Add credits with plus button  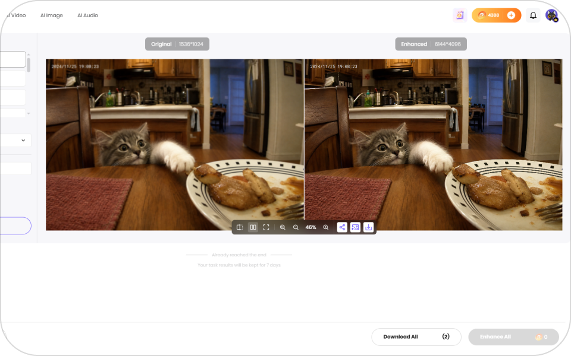tap(512, 15)
